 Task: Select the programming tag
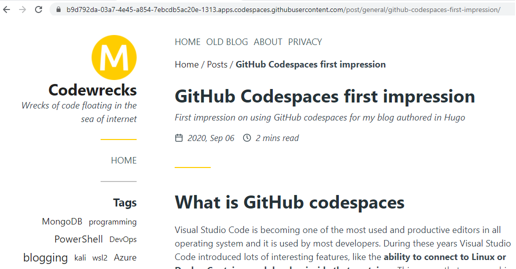[x=113, y=222]
